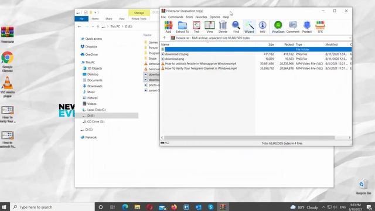Sort archive list by Size column
The height and width of the screenshot is (211, 375).
271,45
